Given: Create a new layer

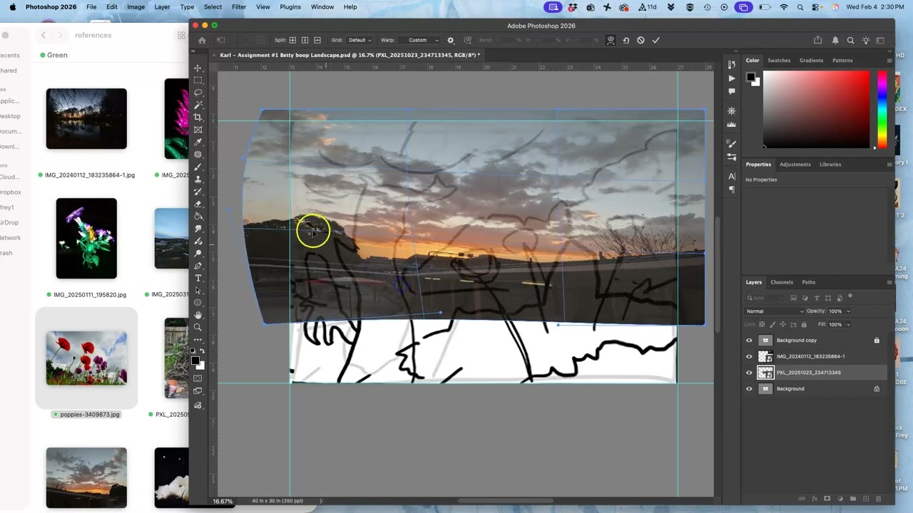Looking at the screenshot, I should (x=865, y=499).
